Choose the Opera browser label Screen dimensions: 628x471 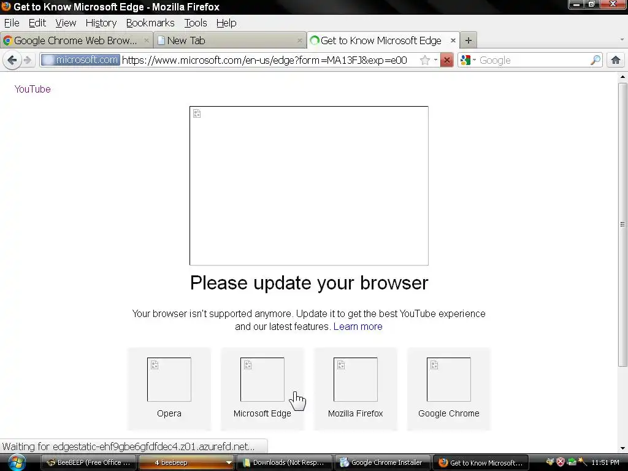click(169, 413)
